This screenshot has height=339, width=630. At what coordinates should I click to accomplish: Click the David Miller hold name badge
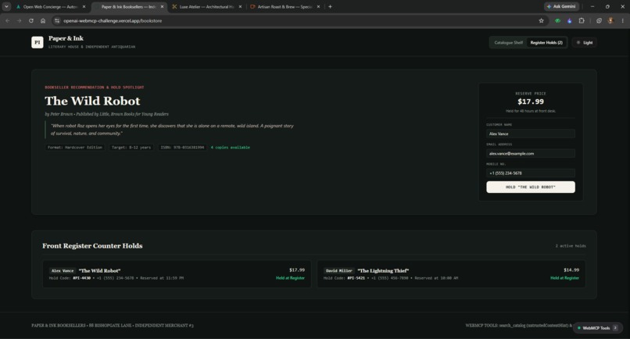click(338, 271)
